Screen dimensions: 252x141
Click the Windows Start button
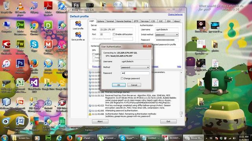click(x=4, y=138)
